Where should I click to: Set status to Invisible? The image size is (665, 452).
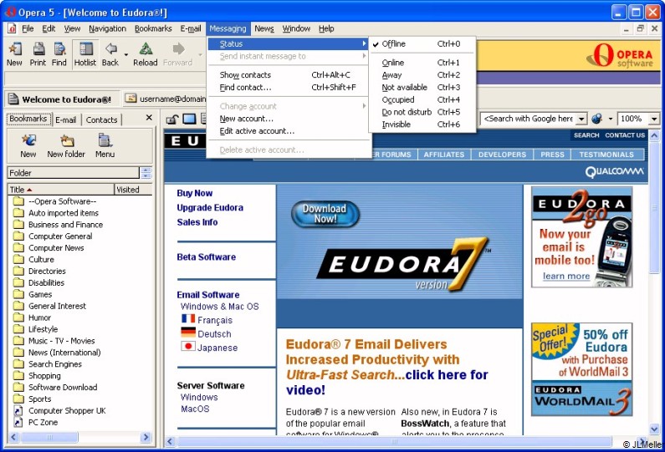422,124
